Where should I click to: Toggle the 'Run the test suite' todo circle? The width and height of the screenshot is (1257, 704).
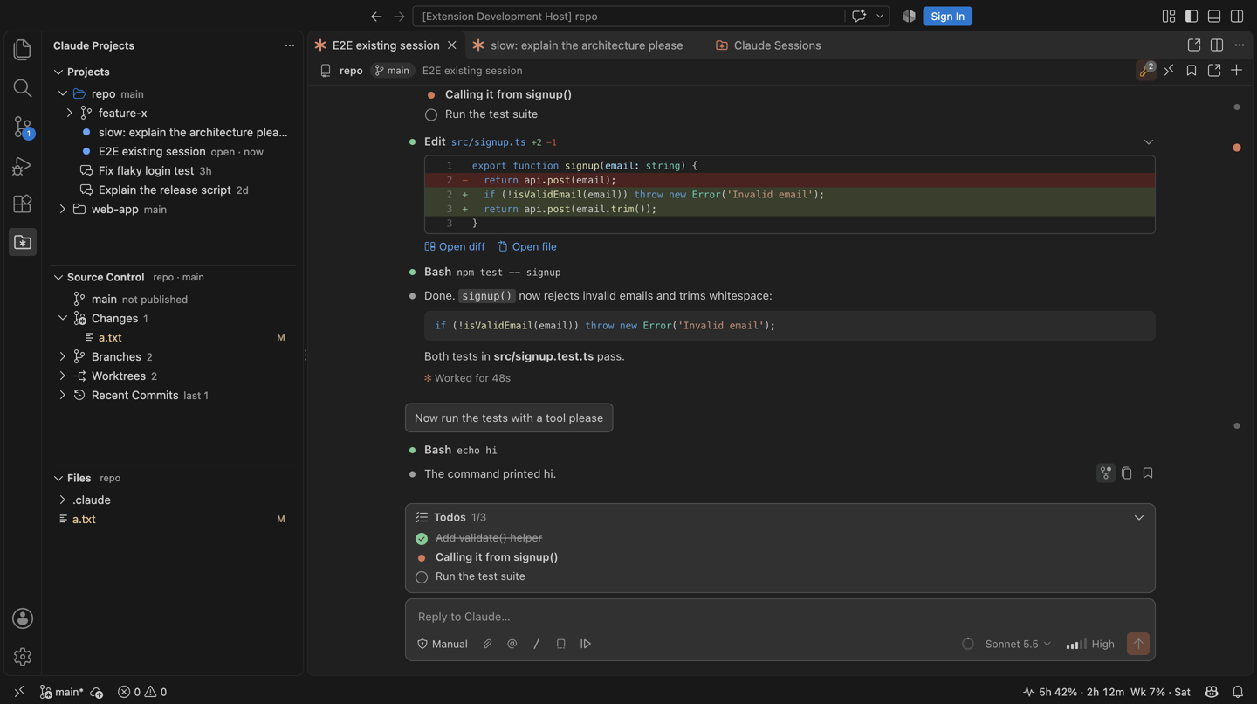pyautogui.click(x=422, y=577)
